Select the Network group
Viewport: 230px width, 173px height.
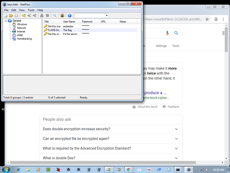click(x=21, y=28)
